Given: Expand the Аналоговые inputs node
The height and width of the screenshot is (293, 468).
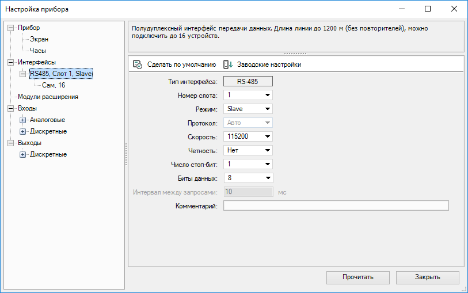Looking at the screenshot, I should coord(23,120).
